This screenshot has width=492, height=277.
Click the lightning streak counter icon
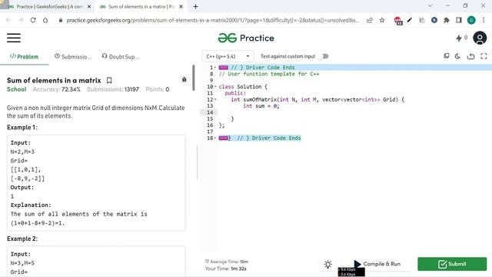459,38
